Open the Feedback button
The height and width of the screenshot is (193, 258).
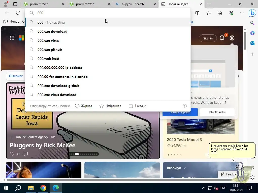pyautogui.click(x=228, y=174)
